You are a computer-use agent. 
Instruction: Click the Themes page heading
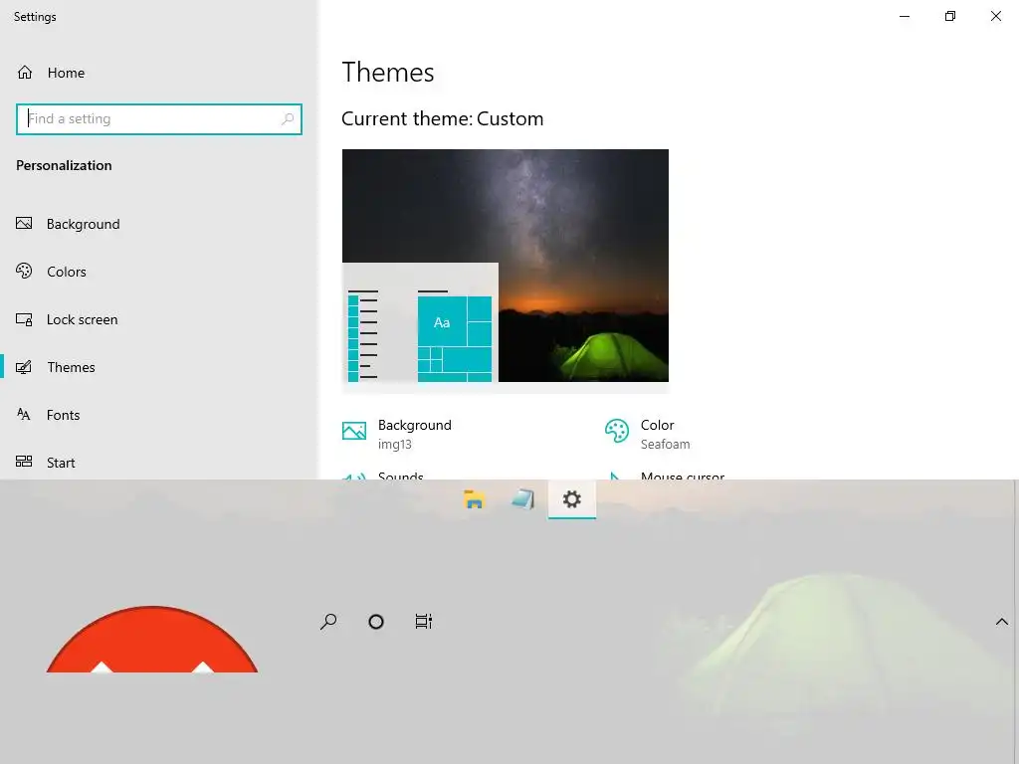[x=388, y=72]
